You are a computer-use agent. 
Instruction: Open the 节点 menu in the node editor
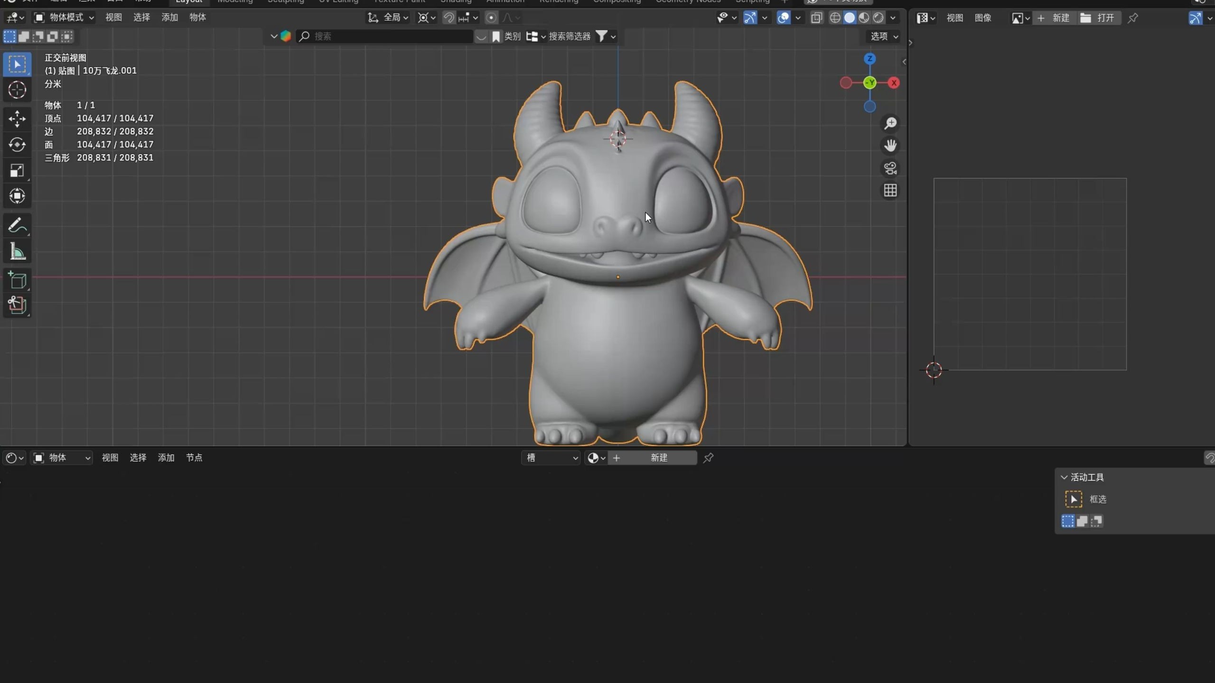click(x=194, y=458)
